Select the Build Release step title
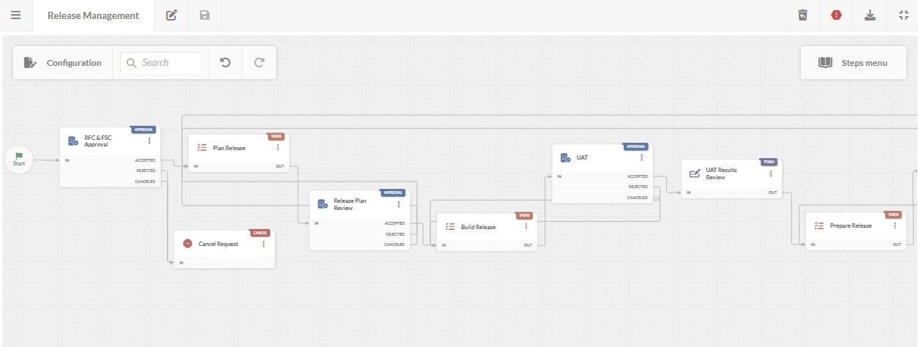 click(x=478, y=227)
